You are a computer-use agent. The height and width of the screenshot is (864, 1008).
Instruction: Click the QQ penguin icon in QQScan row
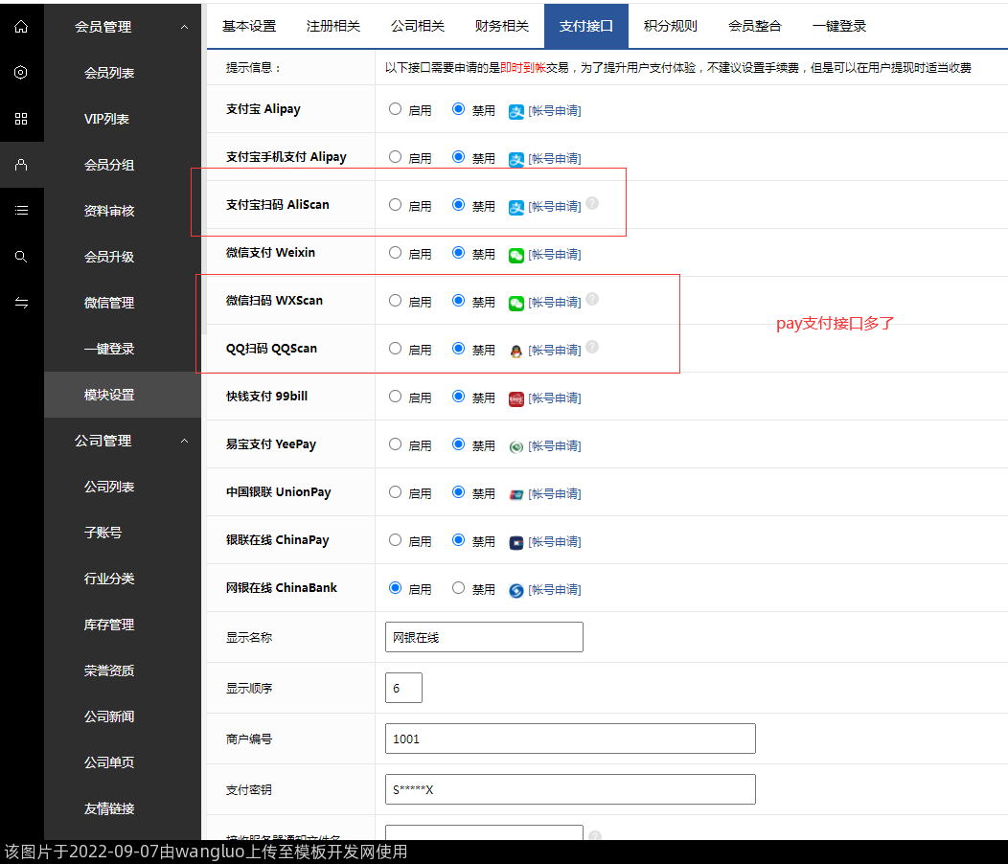[516, 351]
